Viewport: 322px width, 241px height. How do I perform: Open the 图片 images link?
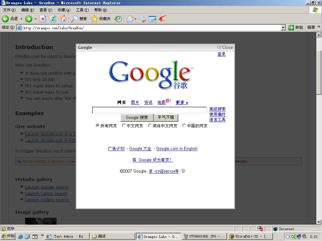pos(135,103)
